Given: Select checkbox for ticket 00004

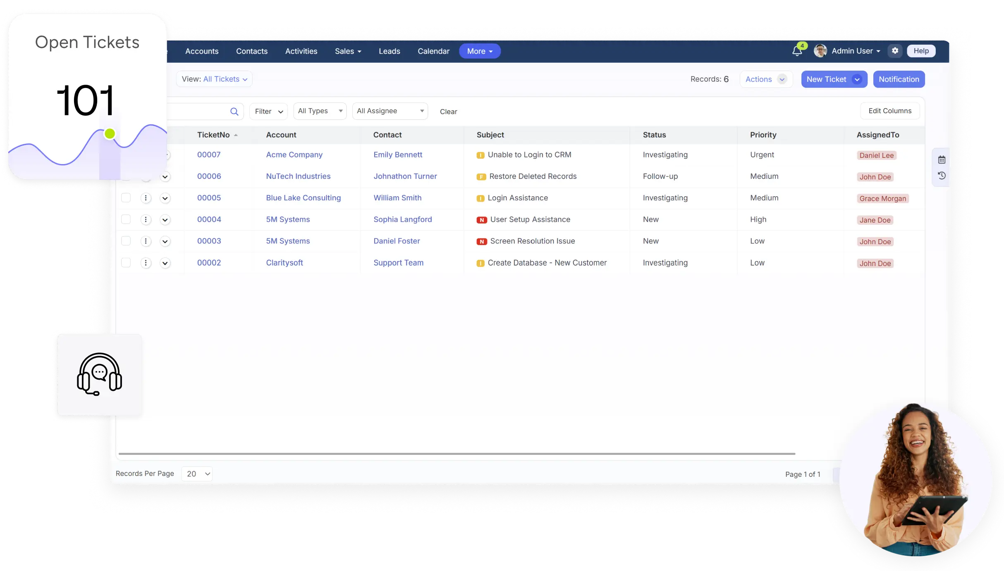Looking at the screenshot, I should click(126, 219).
